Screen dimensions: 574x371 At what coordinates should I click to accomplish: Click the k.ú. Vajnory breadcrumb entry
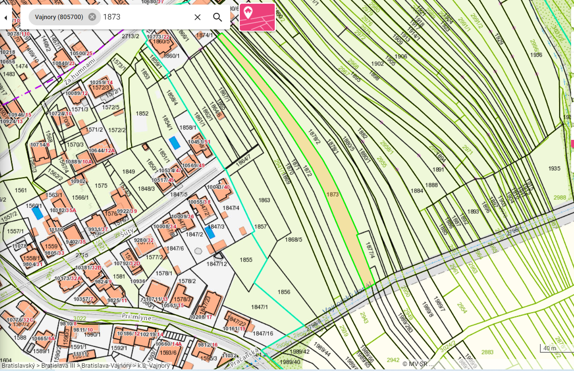click(154, 366)
